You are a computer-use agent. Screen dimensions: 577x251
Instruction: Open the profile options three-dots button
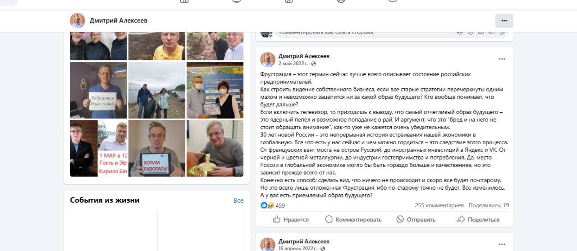504,21
